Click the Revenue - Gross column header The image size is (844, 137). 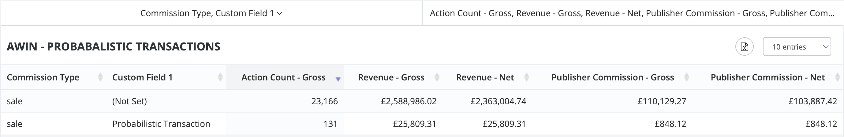[391, 77]
